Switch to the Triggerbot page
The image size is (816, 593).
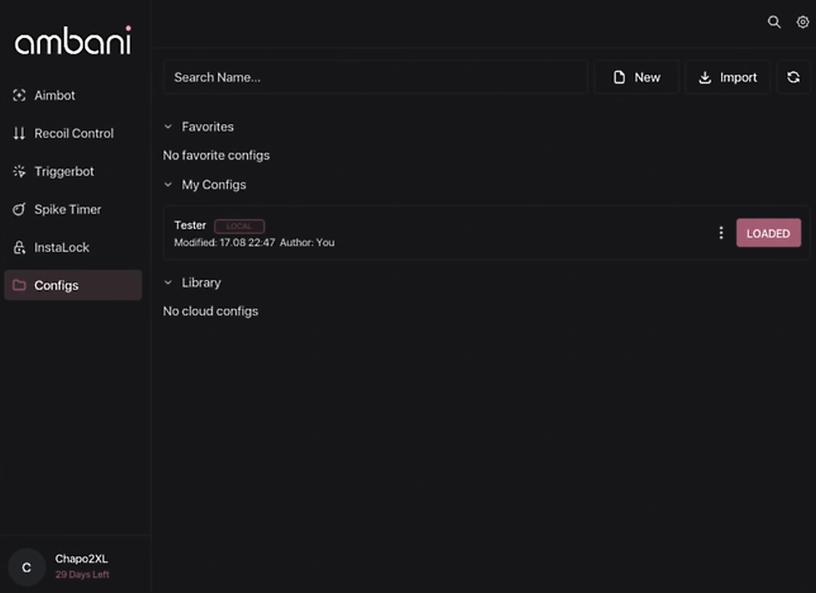click(x=73, y=171)
